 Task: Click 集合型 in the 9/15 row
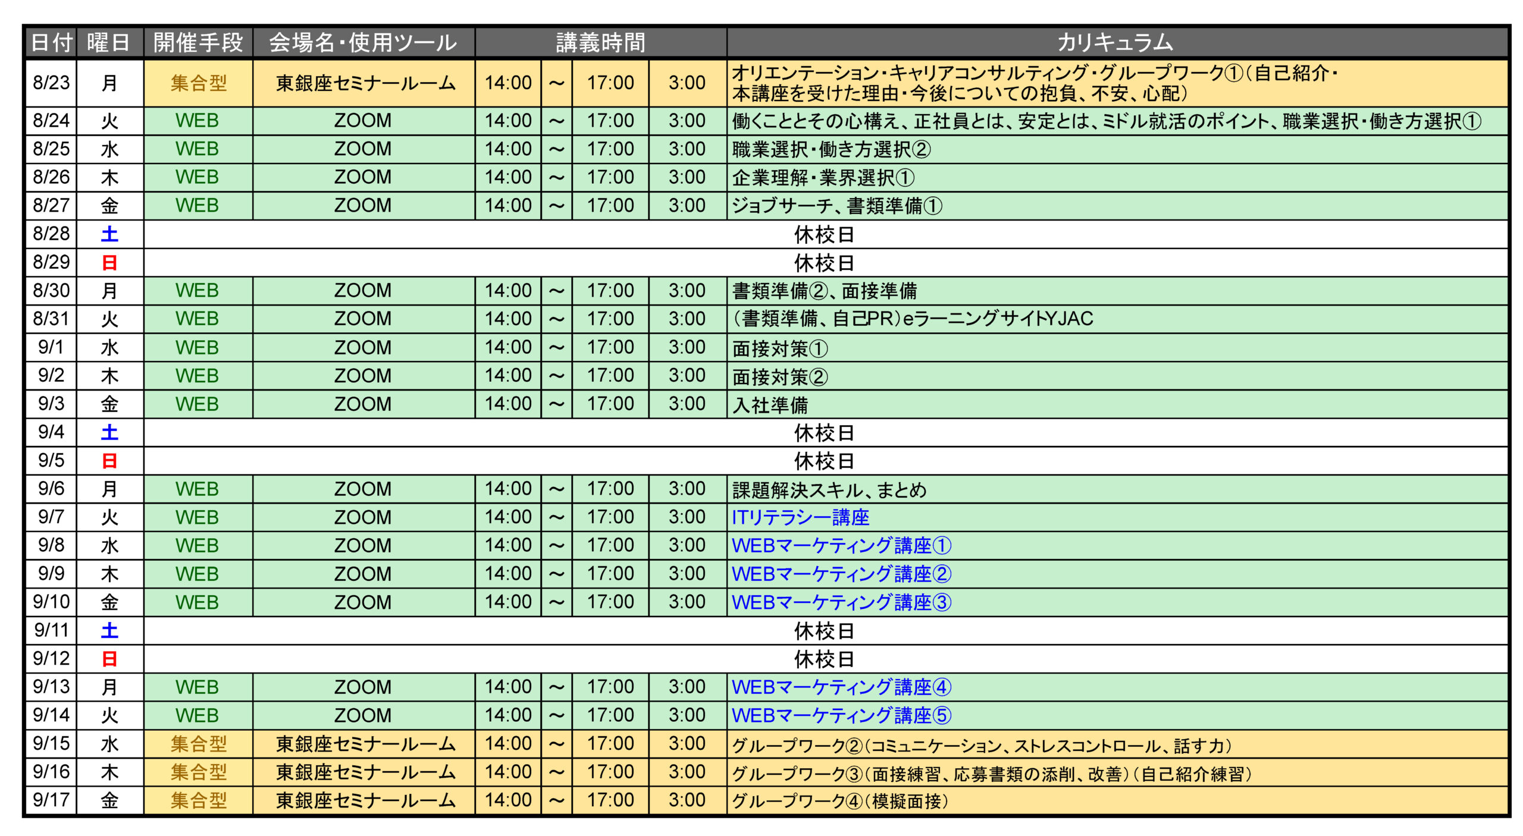[198, 744]
